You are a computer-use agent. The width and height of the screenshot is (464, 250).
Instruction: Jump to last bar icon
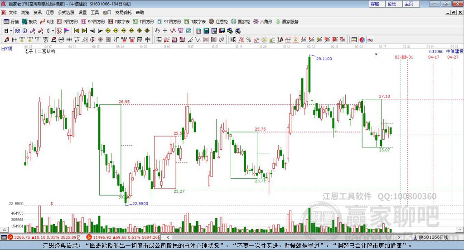84,31
